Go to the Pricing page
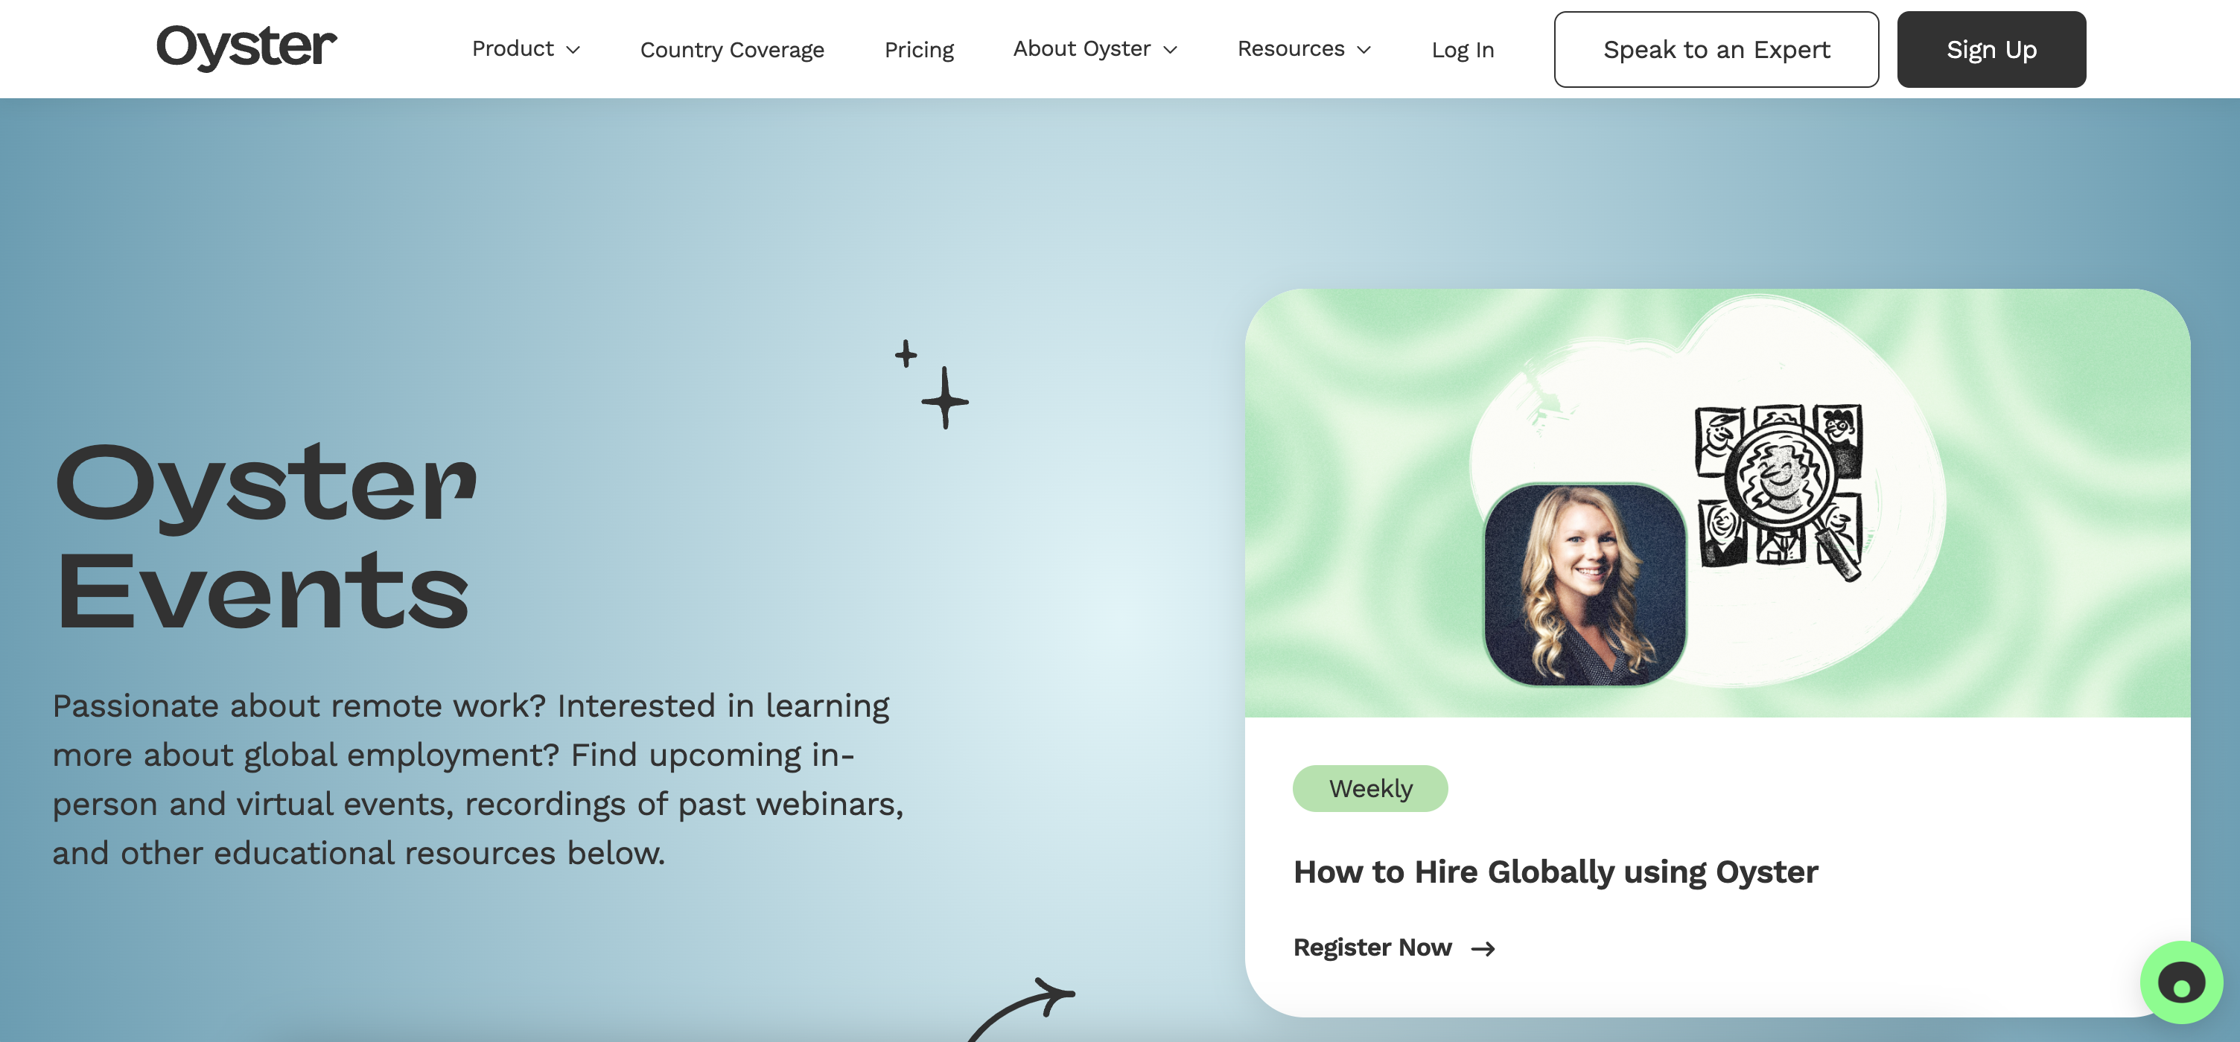Image resolution: width=2240 pixels, height=1042 pixels. coord(919,50)
